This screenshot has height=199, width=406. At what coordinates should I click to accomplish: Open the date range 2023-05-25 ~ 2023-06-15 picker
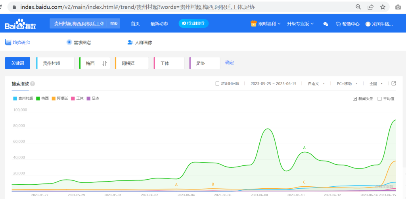tap(274, 83)
